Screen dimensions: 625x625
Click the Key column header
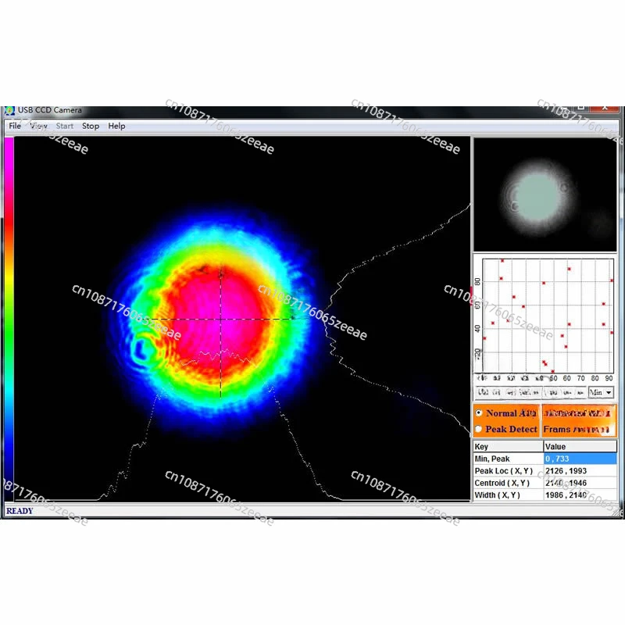point(508,447)
